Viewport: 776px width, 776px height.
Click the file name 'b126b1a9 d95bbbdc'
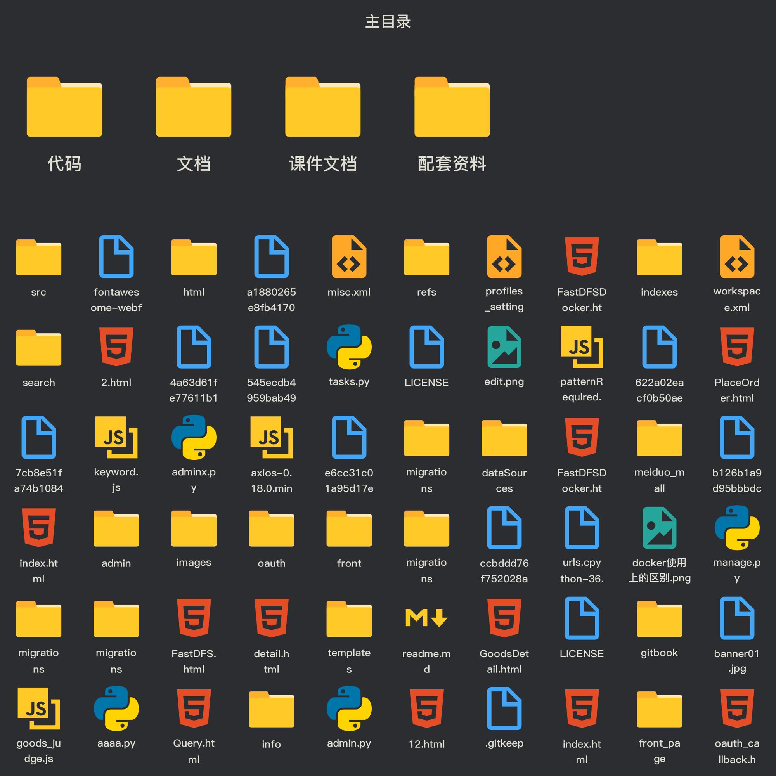[x=737, y=480]
